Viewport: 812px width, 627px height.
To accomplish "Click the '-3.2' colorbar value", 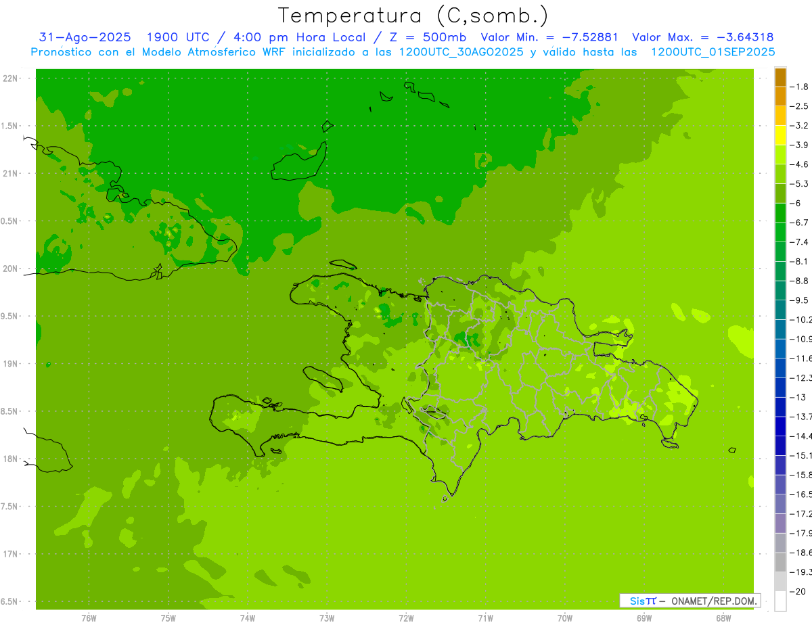I will (799, 126).
